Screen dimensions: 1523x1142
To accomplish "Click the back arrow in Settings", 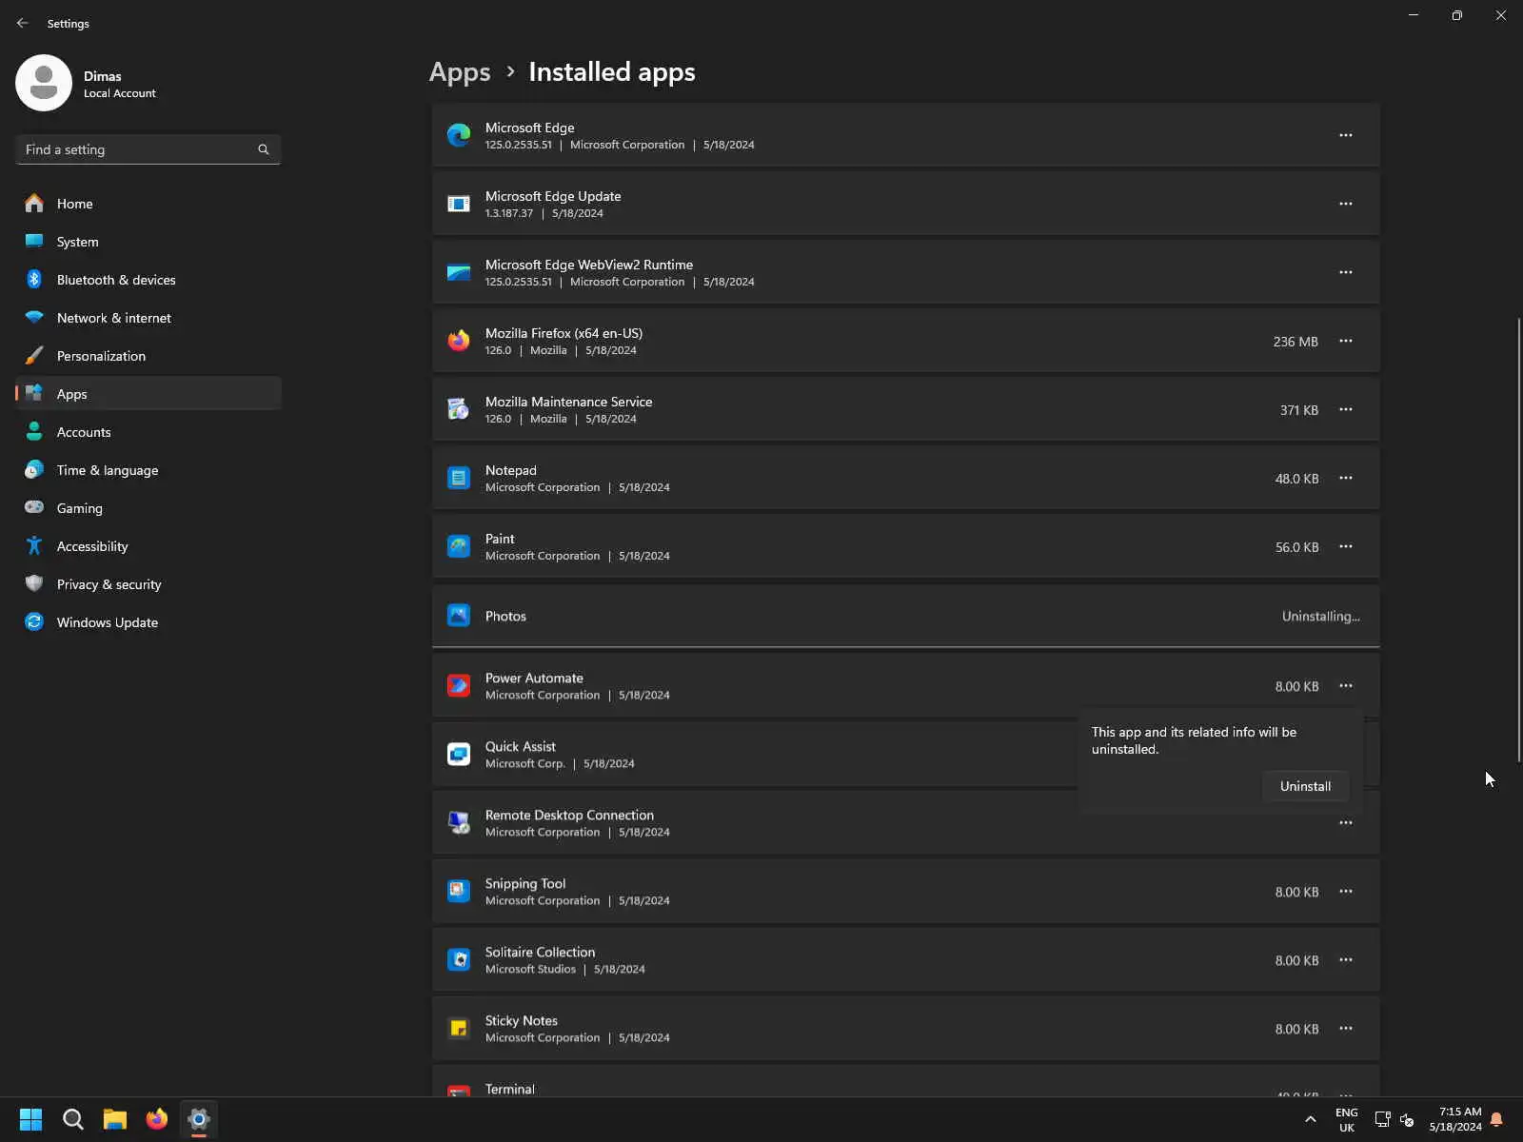I will (x=23, y=23).
